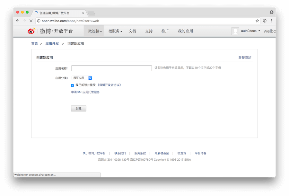Open a new tab button
The width and height of the screenshot is (289, 196).
pos(92,13)
